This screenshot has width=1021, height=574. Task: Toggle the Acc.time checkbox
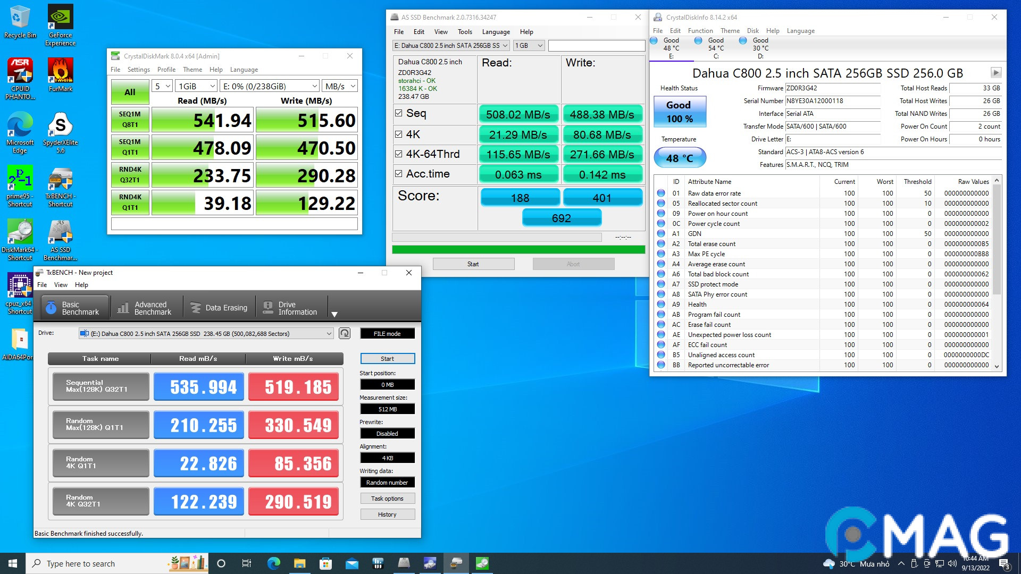(x=399, y=174)
